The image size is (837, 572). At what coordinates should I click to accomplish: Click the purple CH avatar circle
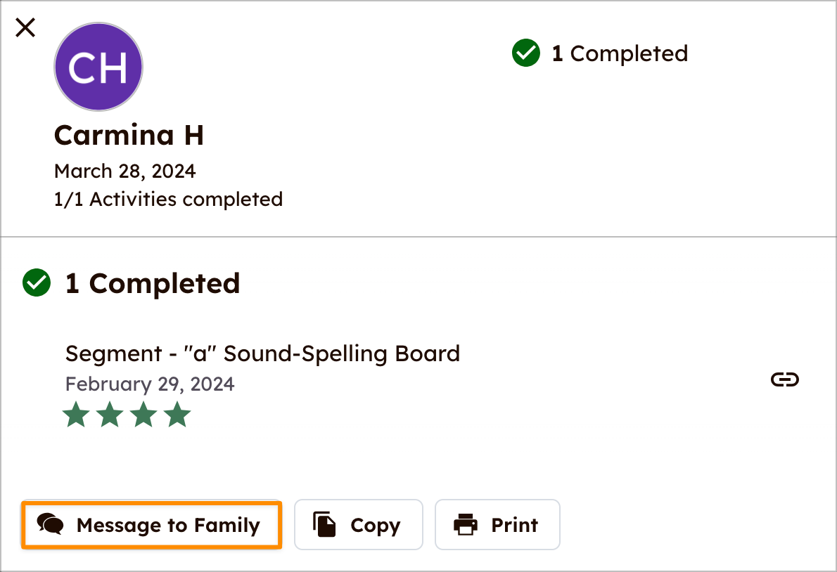98,67
